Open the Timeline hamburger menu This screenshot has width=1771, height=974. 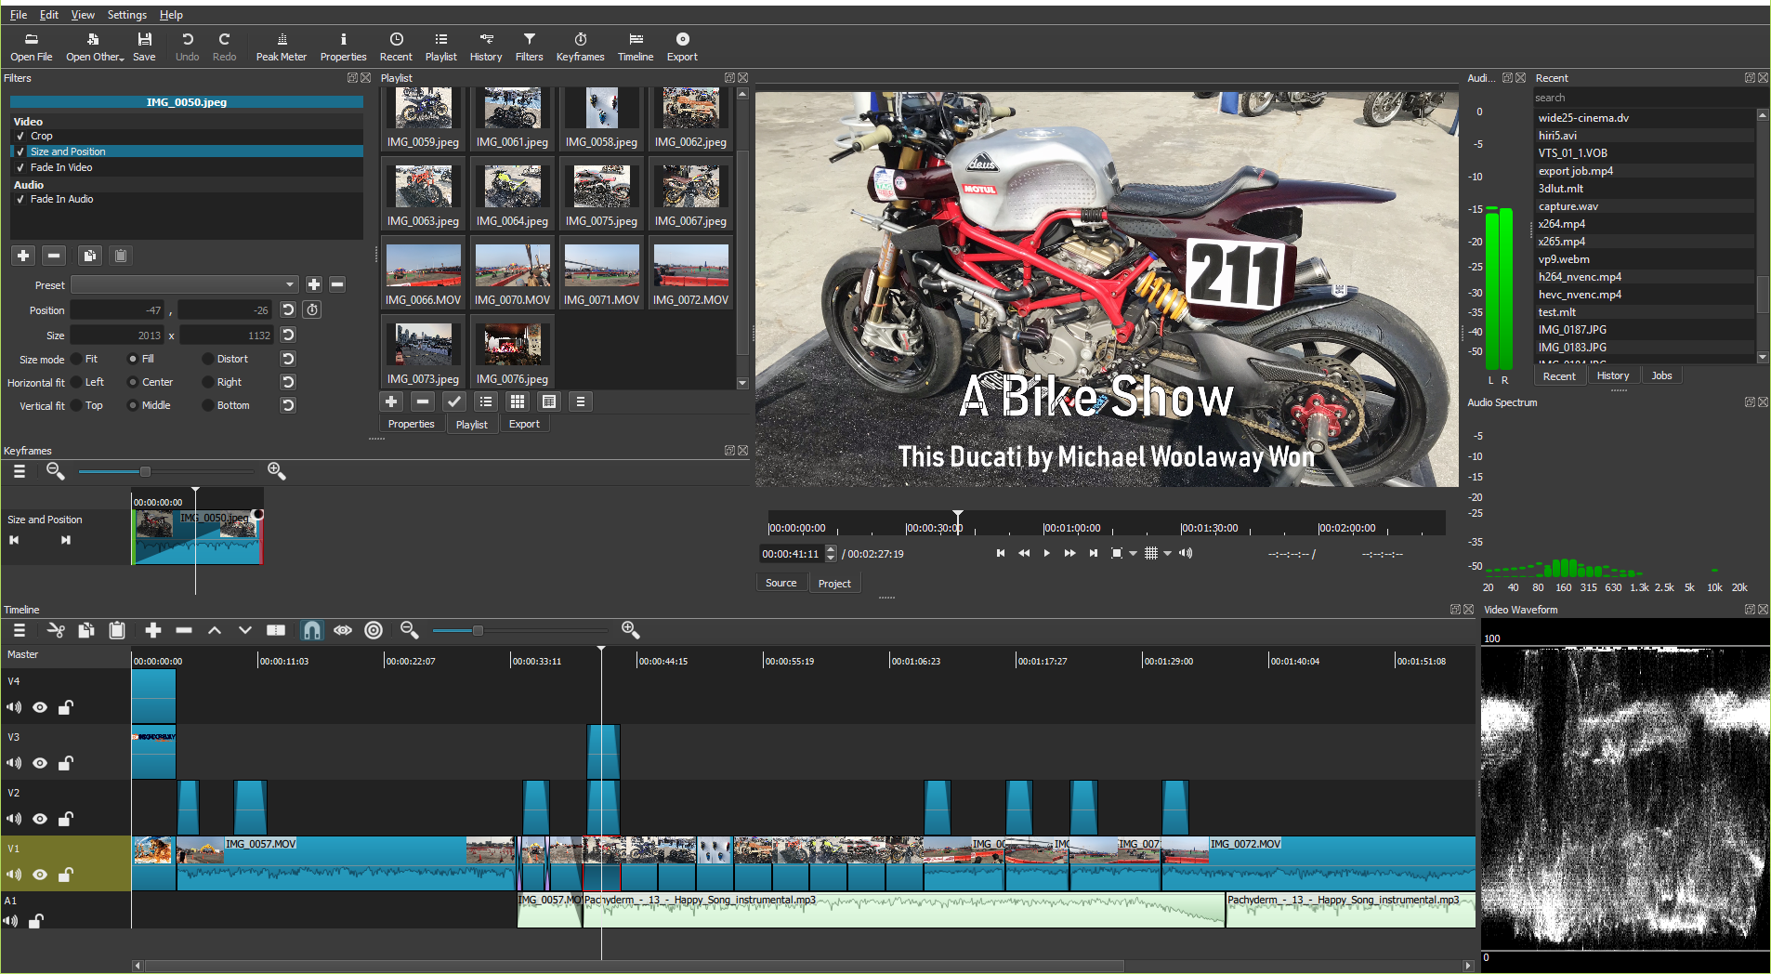(x=18, y=630)
